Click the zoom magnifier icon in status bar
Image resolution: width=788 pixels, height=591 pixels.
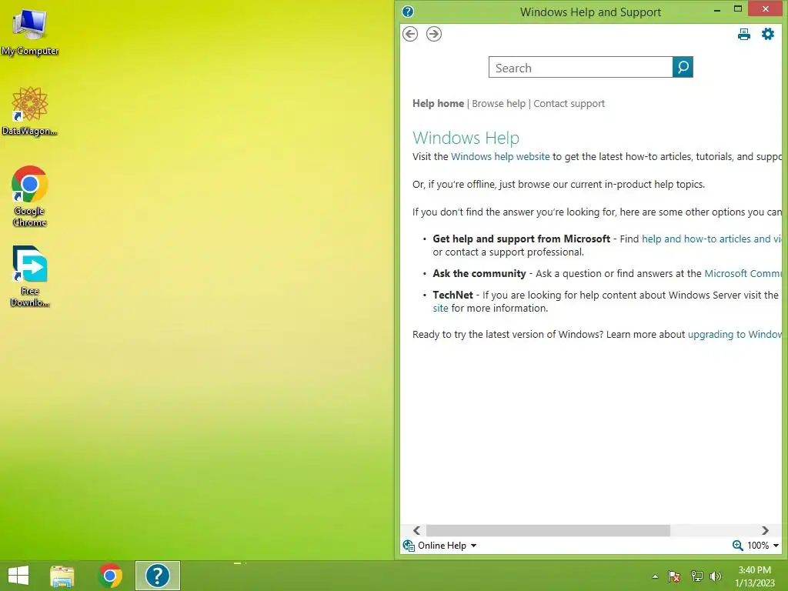(737, 546)
